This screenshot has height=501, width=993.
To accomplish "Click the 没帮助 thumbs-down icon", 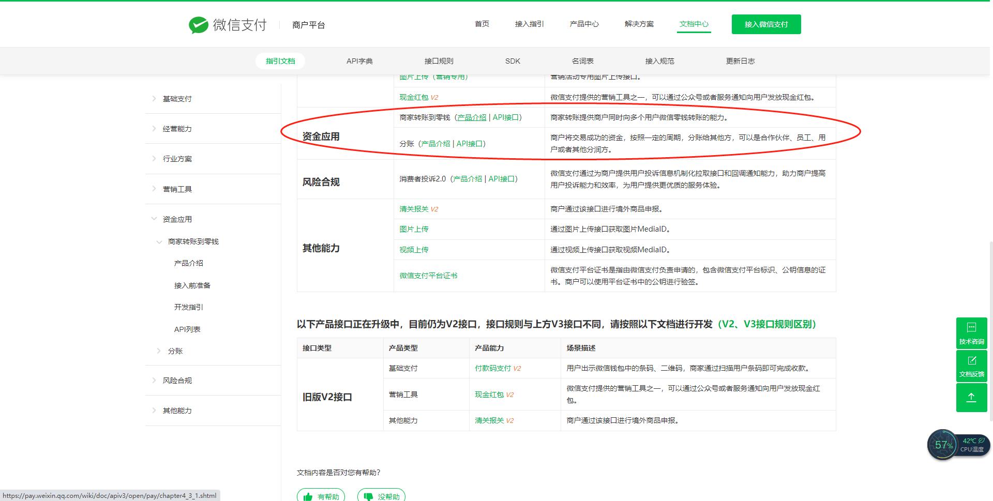I will tap(368, 497).
